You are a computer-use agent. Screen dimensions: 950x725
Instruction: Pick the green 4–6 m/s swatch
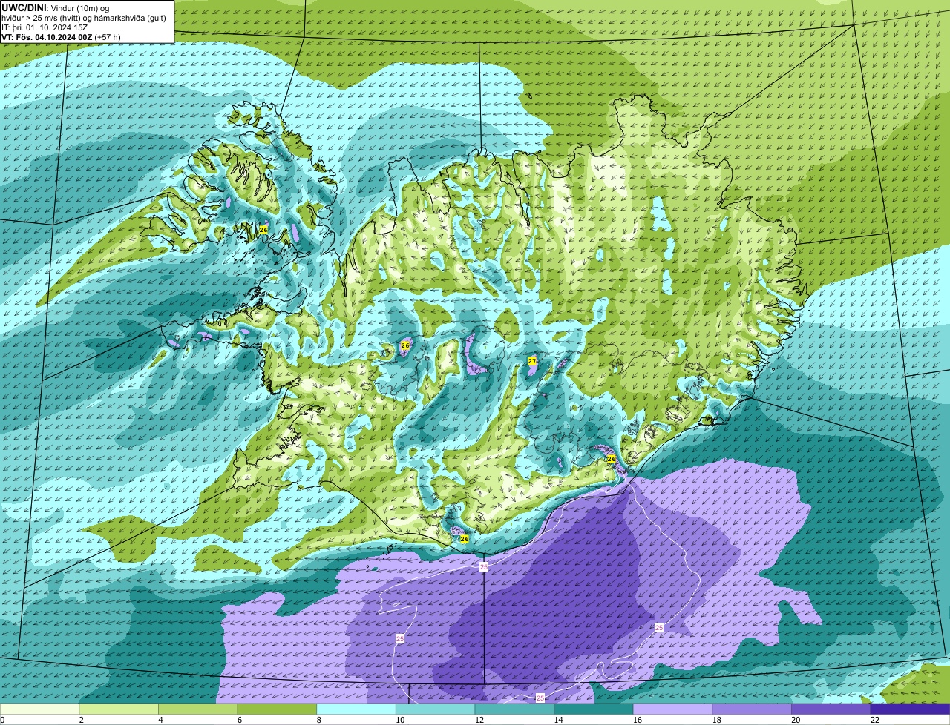click(197, 709)
